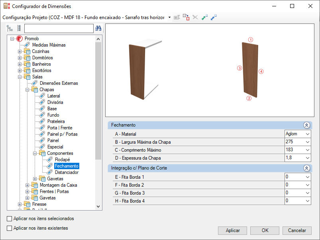
Task: Select Fundo tree item
Action: pyautogui.click(x=53, y=115)
